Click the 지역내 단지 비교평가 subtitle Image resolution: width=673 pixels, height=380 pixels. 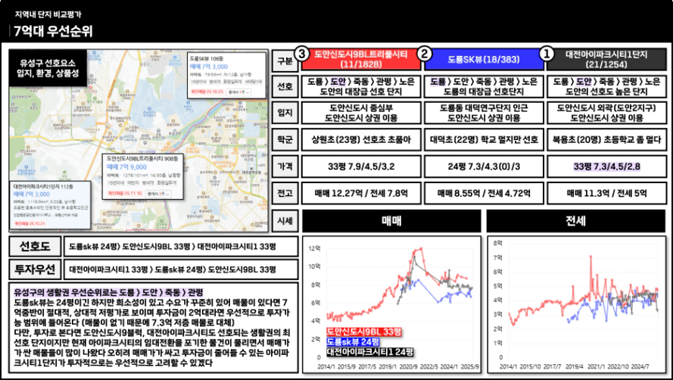[48, 14]
